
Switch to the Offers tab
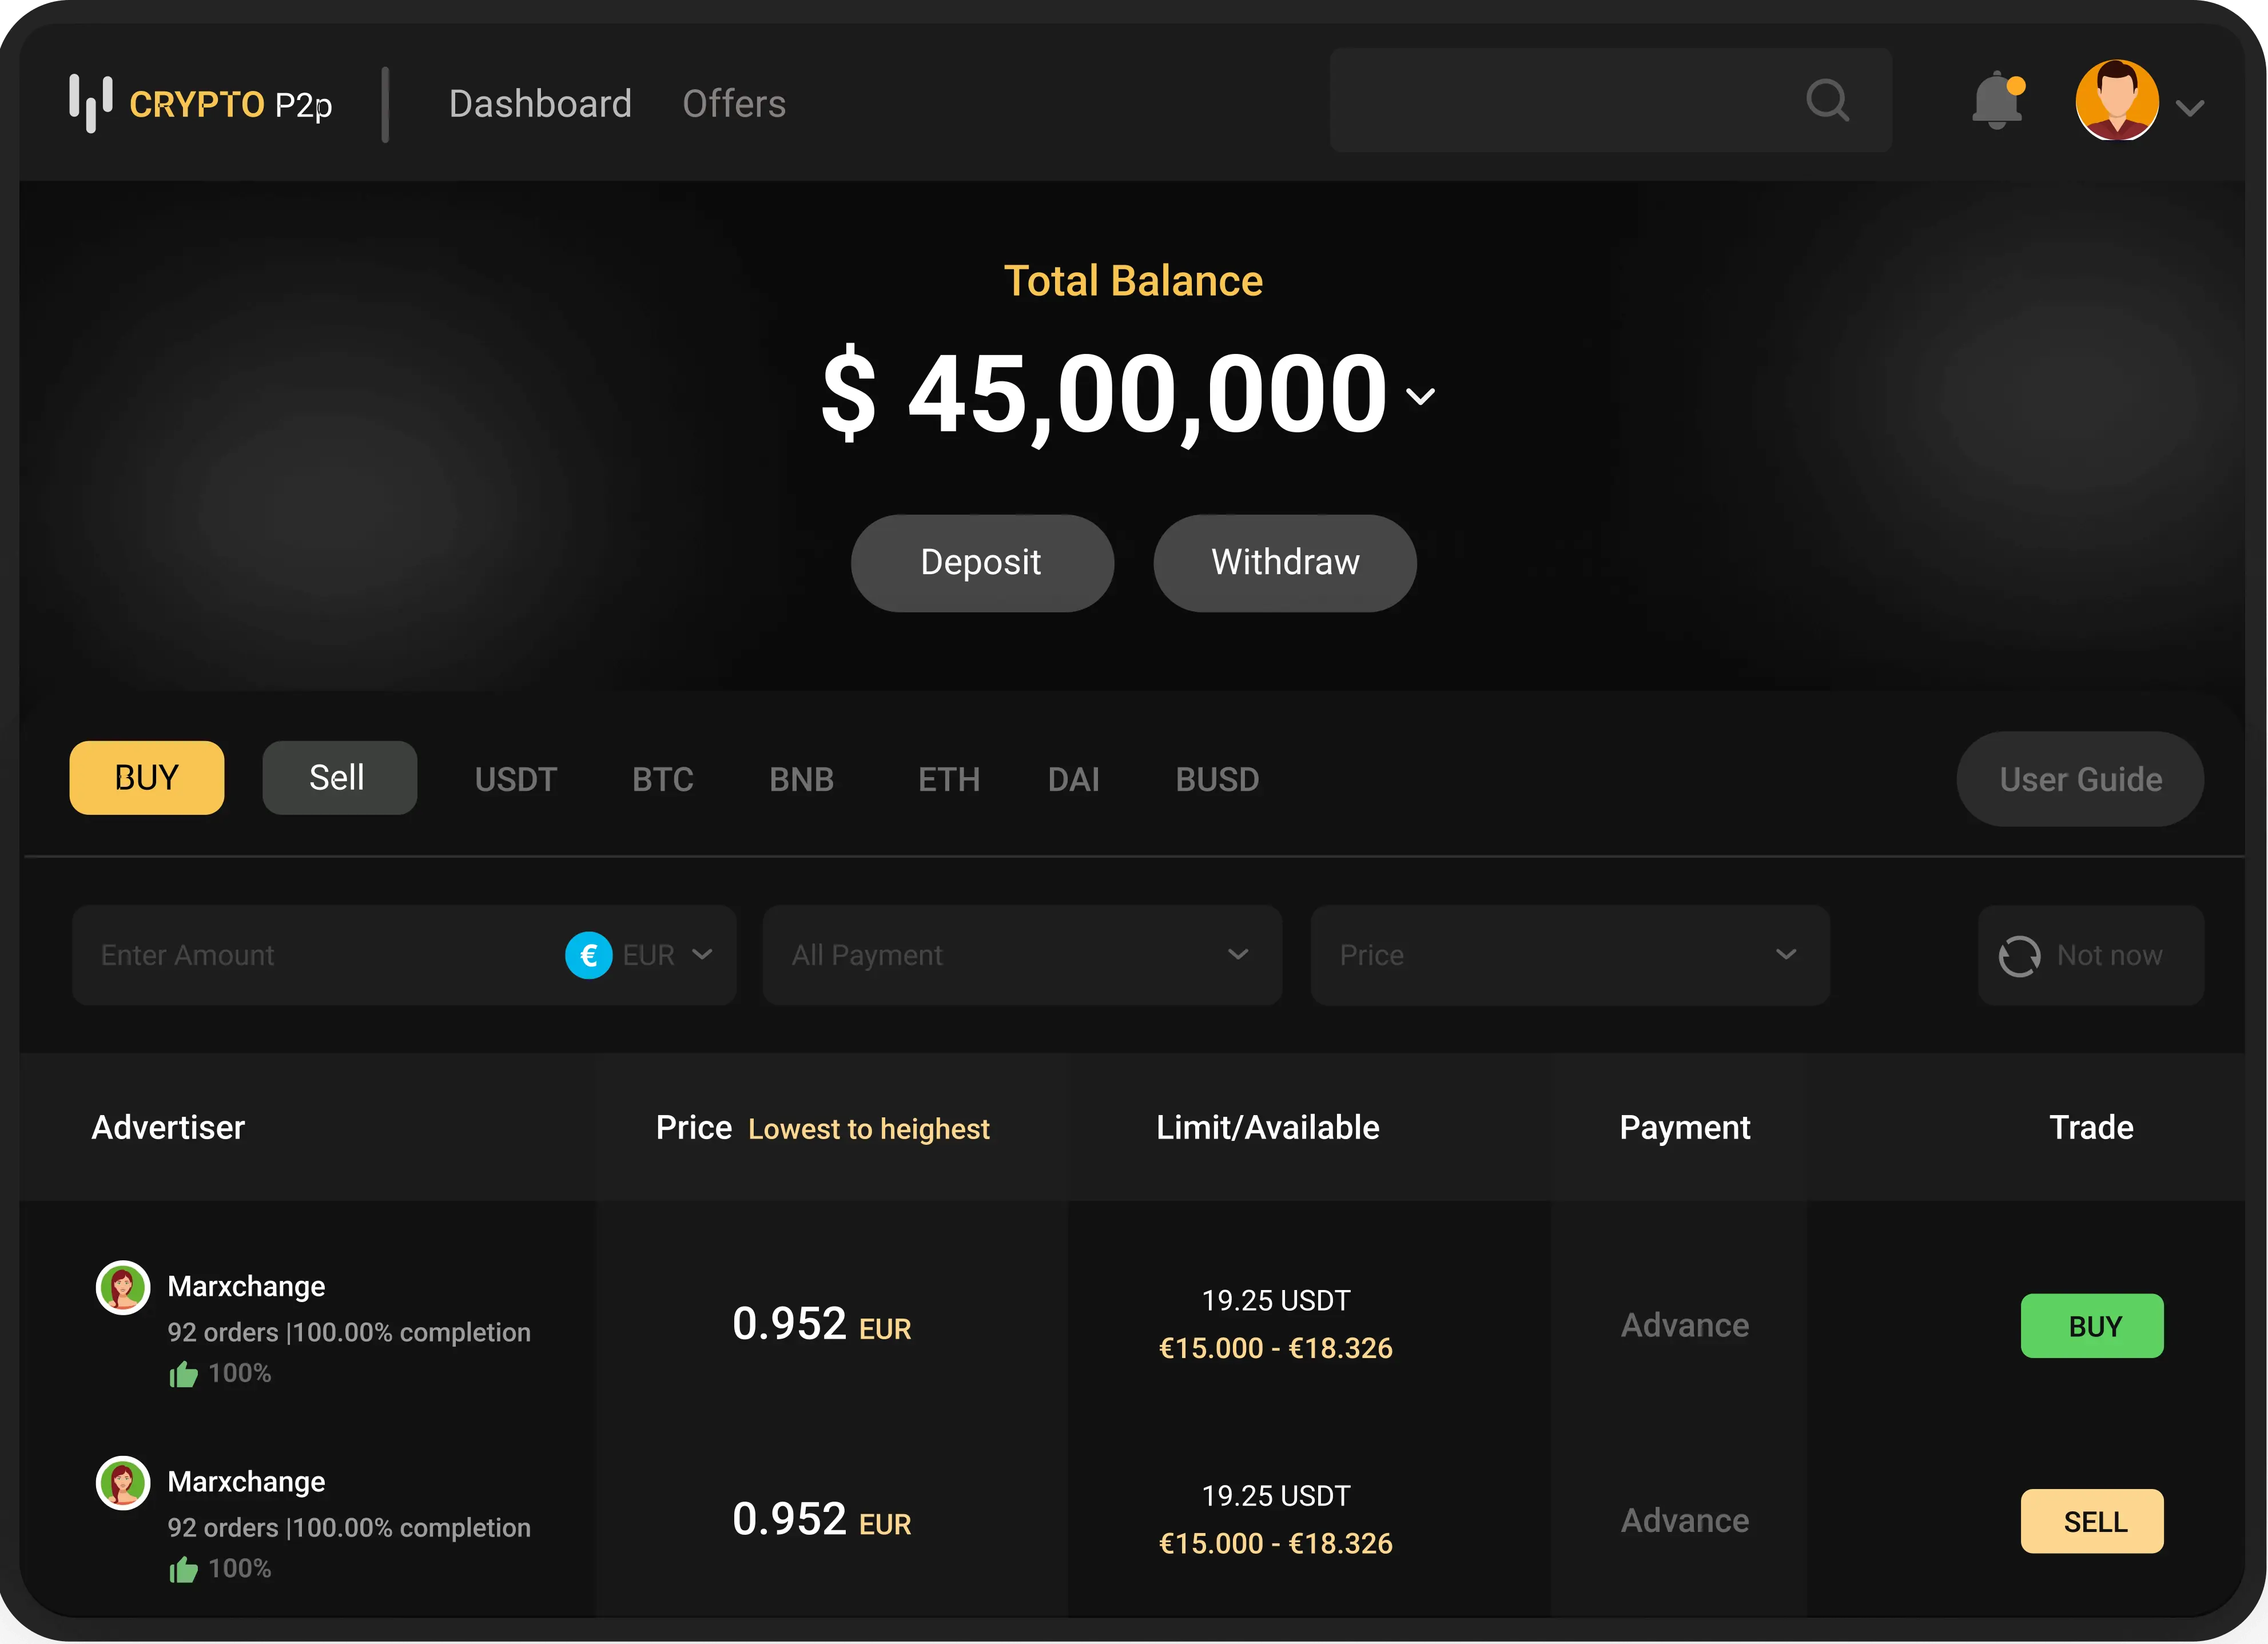(x=734, y=103)
